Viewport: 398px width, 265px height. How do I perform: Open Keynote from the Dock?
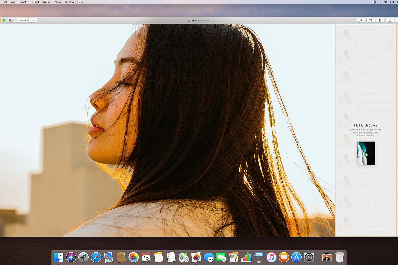coord(259,257)
